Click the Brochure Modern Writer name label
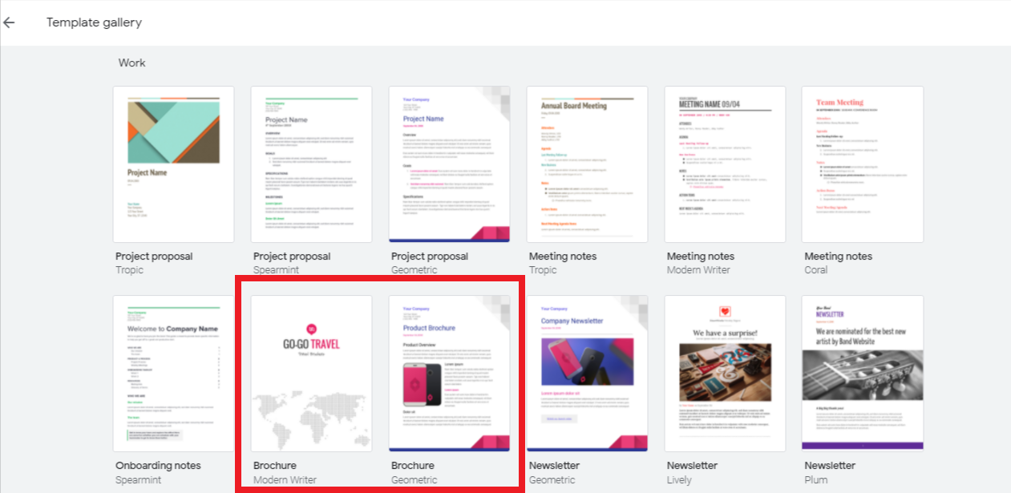 point(274,465)
